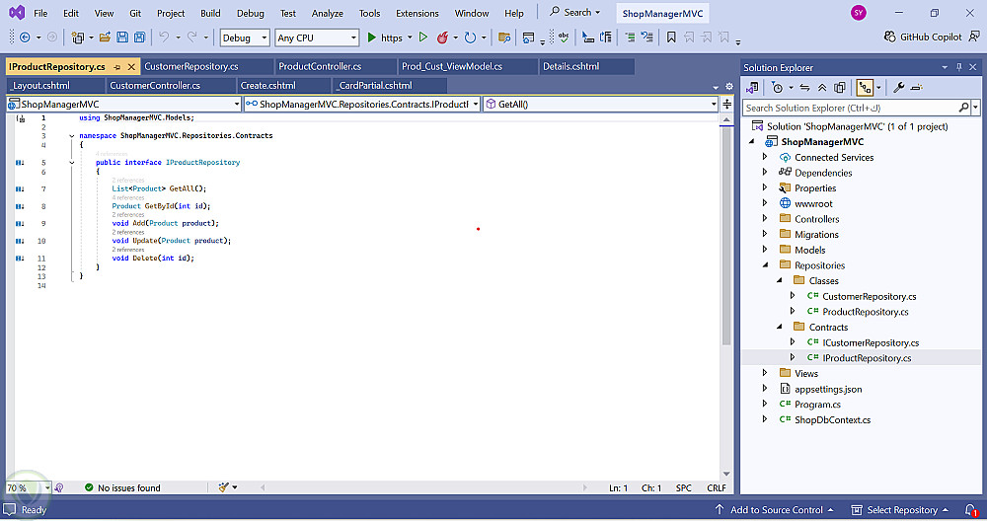Image resolution: width=987 pixels, height=521 pixels.
Task: Click the feedback icon next to GitHub Copilot
Action: (x=974, y=37)
